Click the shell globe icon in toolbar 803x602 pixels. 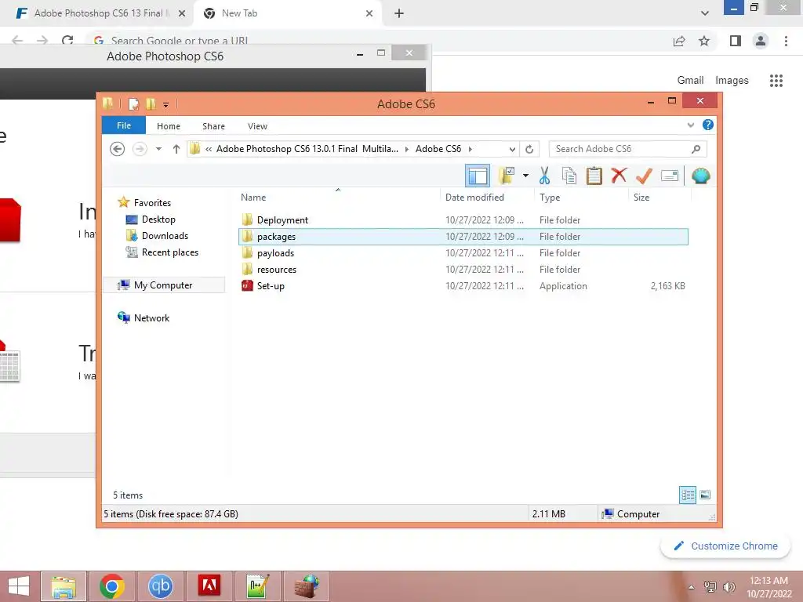tap(700, 176)
